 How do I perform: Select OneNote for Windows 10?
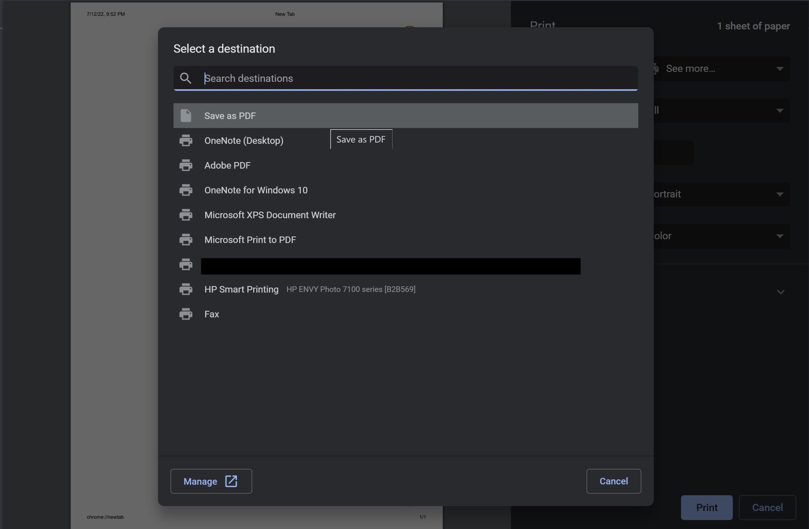pyautogui.click(x=405, y=190)
